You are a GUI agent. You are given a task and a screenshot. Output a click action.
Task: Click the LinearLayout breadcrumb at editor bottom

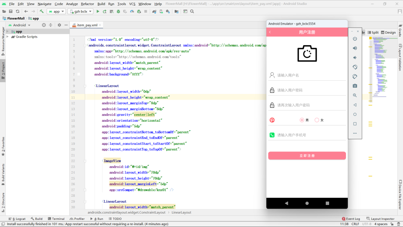point(181,212)
